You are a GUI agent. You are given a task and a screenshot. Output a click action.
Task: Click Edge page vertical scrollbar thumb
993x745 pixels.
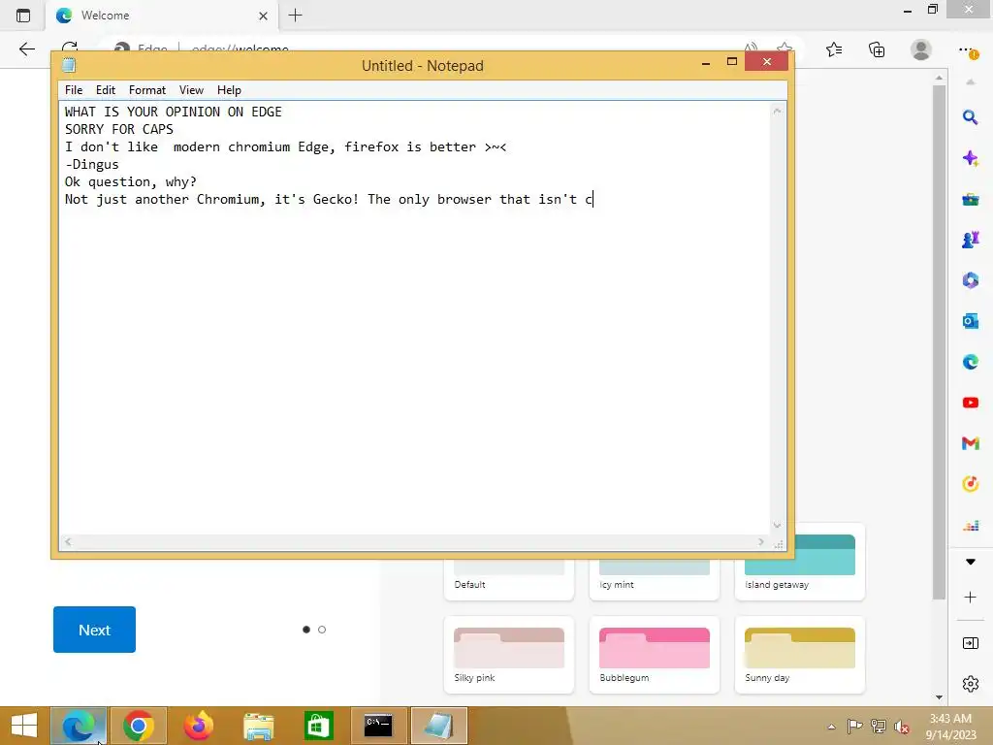tap(939, 342)
